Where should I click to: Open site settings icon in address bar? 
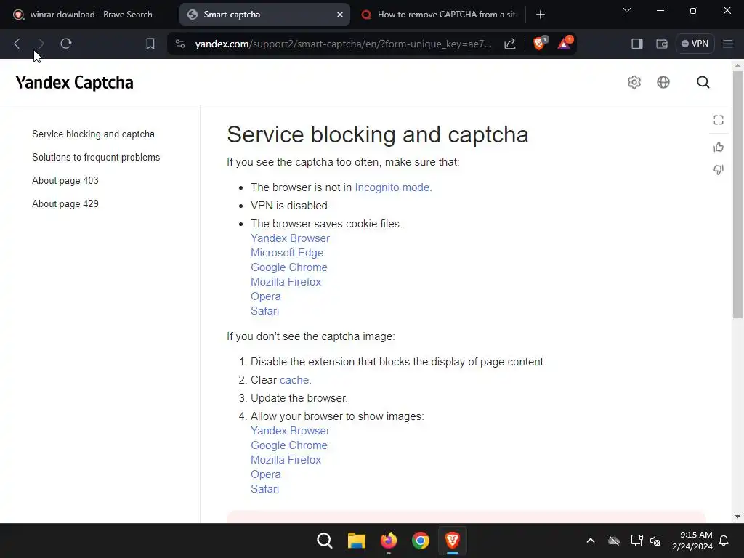[180, 44]
